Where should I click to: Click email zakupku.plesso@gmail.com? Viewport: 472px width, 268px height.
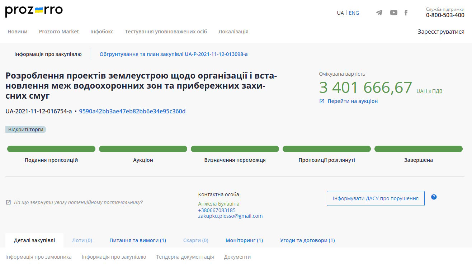coord(230,216)
